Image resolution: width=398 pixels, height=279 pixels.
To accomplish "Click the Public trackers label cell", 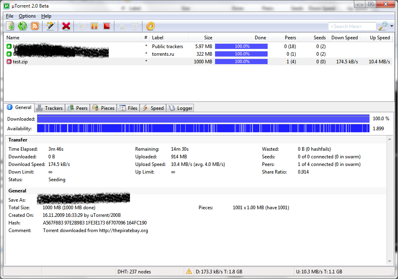I will tap(167, 46).
